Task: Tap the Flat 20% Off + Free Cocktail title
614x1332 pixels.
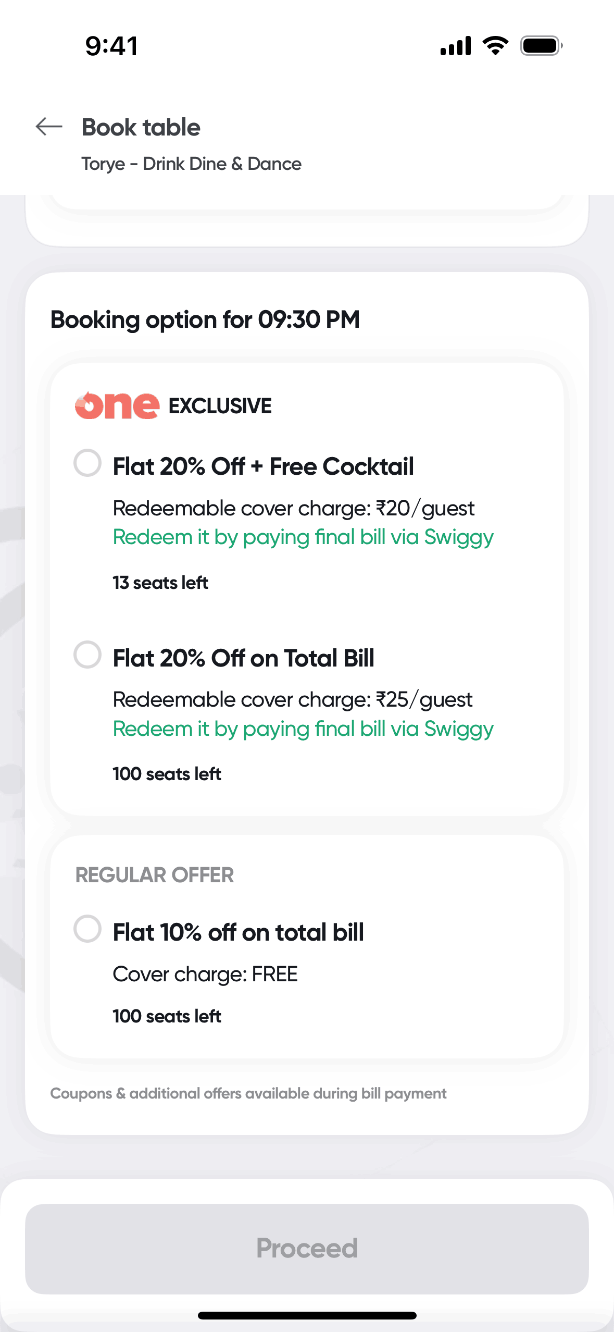Action: click(263, 466)
